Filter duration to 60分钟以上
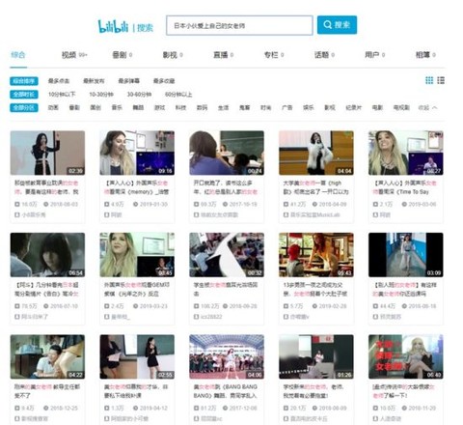The height and width of the screenshot is (425, 463). pyautogui.click(x=178, y=95)
